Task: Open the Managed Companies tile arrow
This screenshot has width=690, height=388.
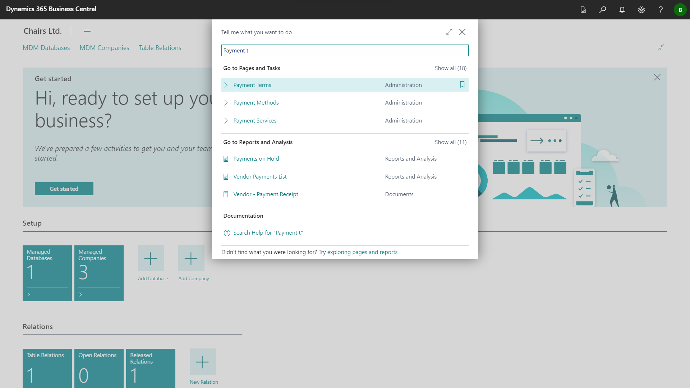Action: [81, 295]
